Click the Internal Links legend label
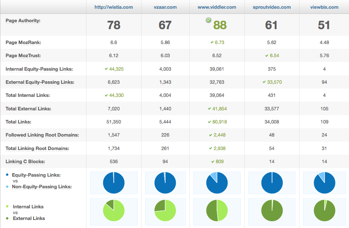 [x=28, y=207]
